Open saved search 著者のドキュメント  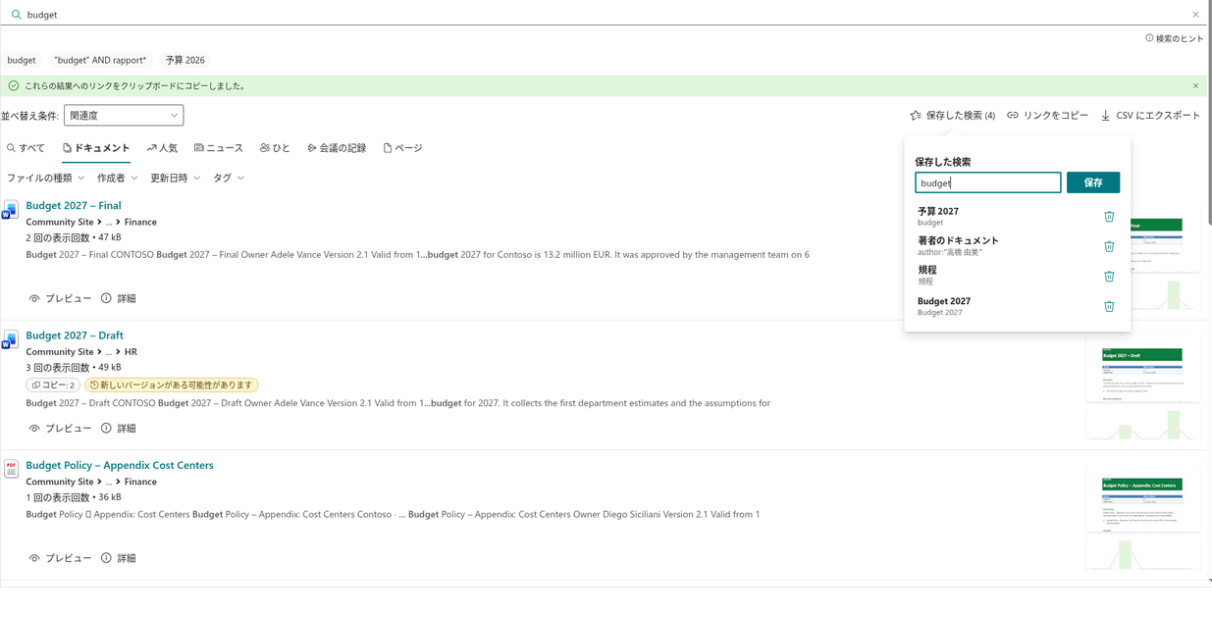[x=958, y=245]
